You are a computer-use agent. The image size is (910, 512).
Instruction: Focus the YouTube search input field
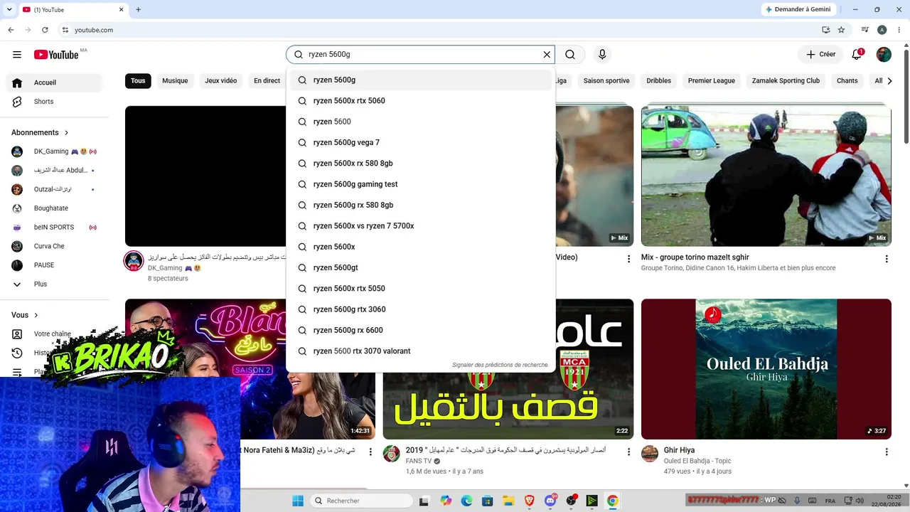[422, 55]
